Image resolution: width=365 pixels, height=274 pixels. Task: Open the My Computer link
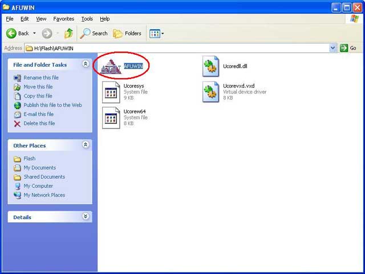[x=38, y=186]
